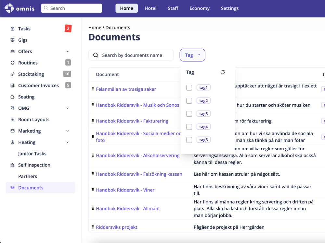Click the Offers briefcase icon
This screenshot has width=325, height=243.
(12, 52)
